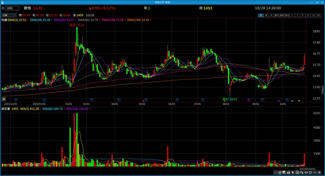The height and width of the screenshot is (176, 325).
Task: Focus the stock code field showing 3002
Action: (x=12, y=8)
